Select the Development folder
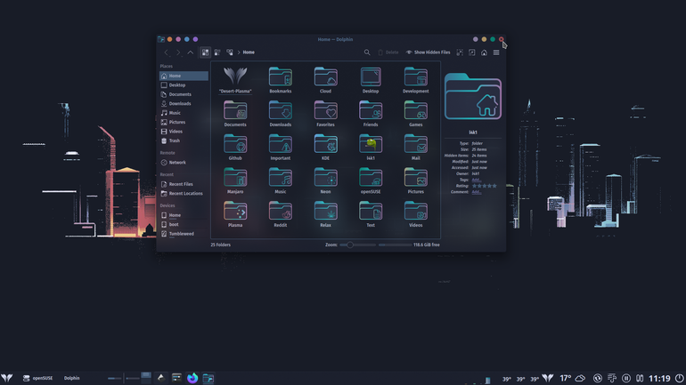686x385 pixels. pyautogui.click(x=416, y=80)
